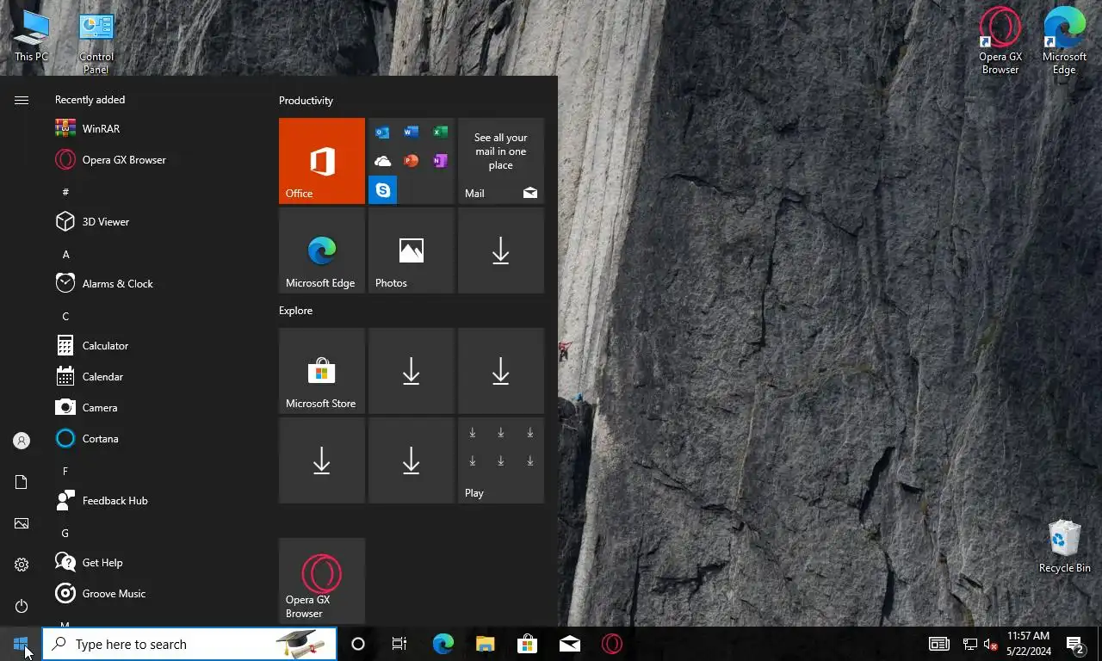Open News and interests taskbar icon
Screen dimensions: 1102x661
coord(939,644)
